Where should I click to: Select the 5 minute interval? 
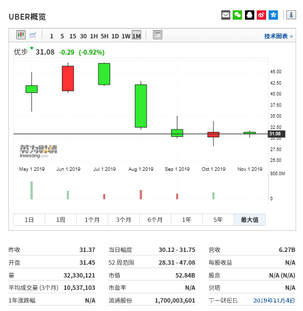point(62,36)
